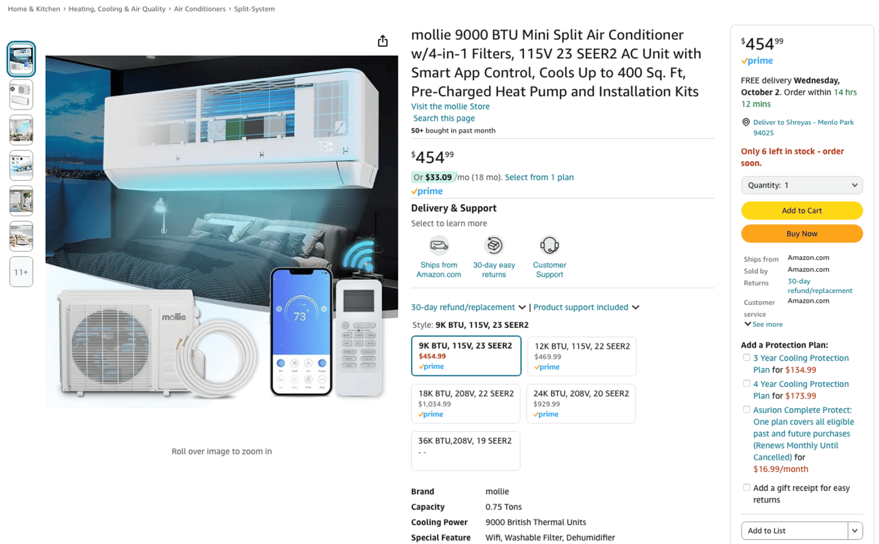Viewport: 879px width, 544px height.
Task: Expand 30-day refund/replacement details
Action: tap(469, 307)
